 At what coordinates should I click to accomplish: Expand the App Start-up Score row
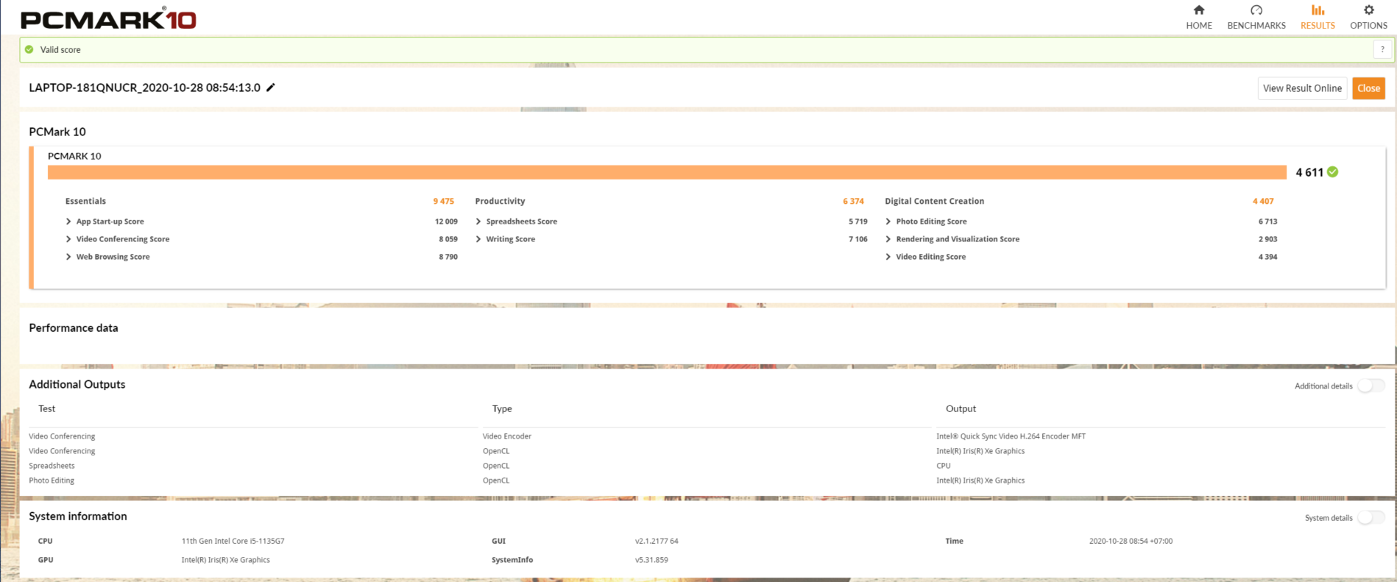tap(261, 221)
